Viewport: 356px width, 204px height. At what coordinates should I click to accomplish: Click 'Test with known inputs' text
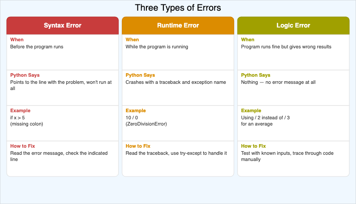(267, 153)
